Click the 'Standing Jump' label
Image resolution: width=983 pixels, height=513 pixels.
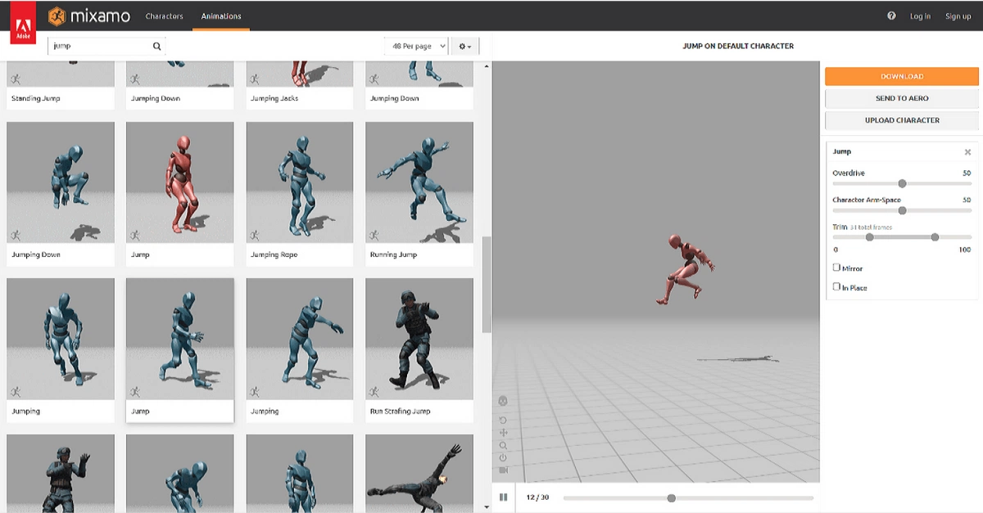35,98
